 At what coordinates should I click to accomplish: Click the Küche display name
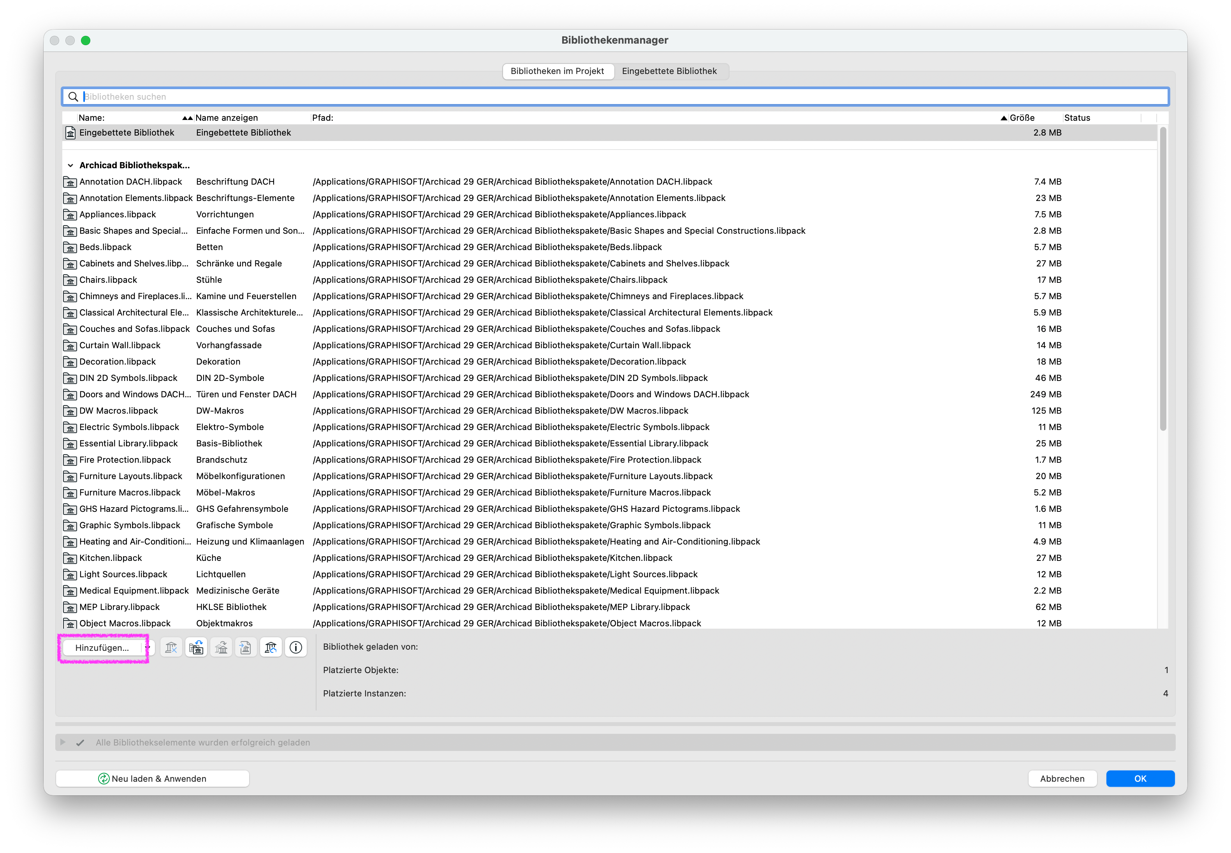click(208, 558)
